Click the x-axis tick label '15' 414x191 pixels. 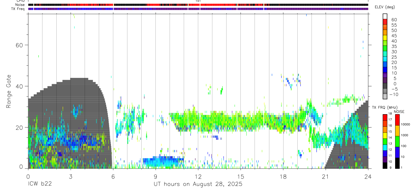pos(240,177)
